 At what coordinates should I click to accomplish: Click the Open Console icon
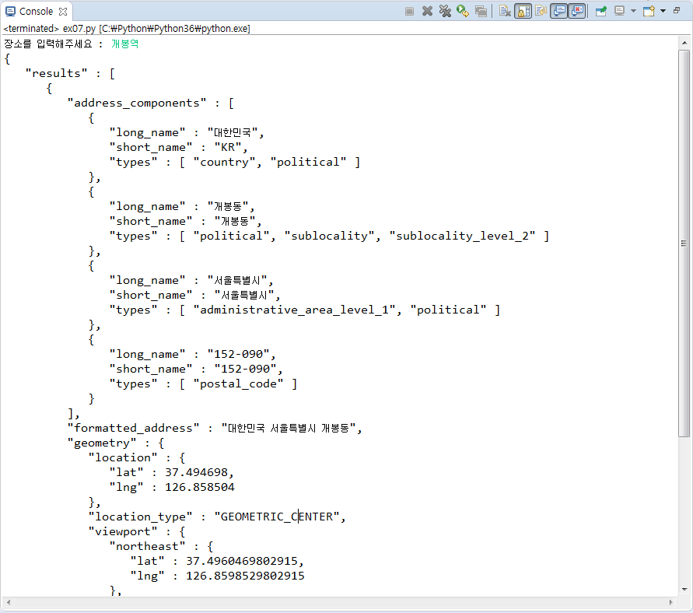point(649,11)
